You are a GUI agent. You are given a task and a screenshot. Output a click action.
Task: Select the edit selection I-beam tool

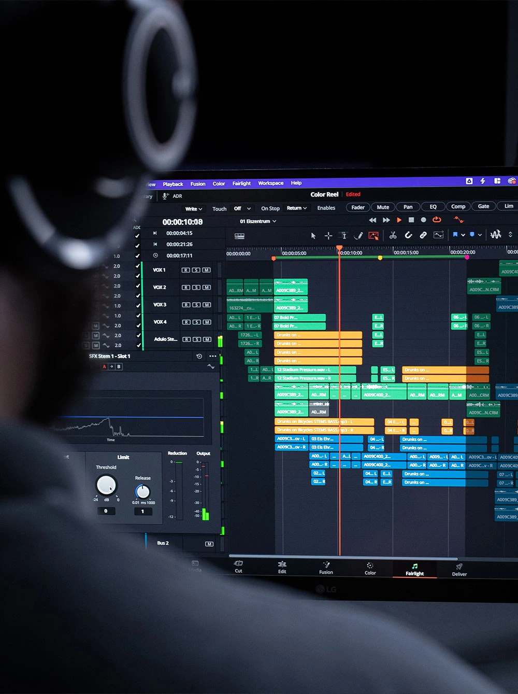click(343, 235)
